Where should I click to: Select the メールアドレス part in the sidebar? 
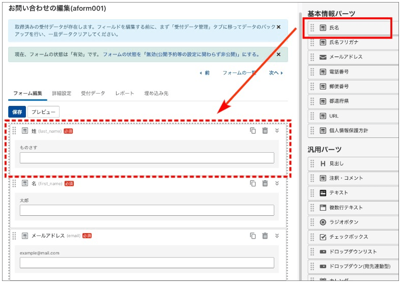(353, 57)
